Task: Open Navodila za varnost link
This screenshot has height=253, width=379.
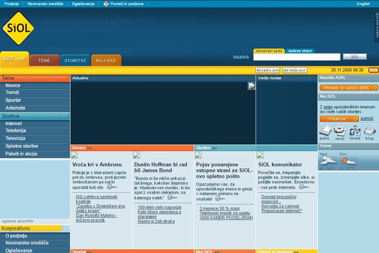Action: click(x=280, y=206)
